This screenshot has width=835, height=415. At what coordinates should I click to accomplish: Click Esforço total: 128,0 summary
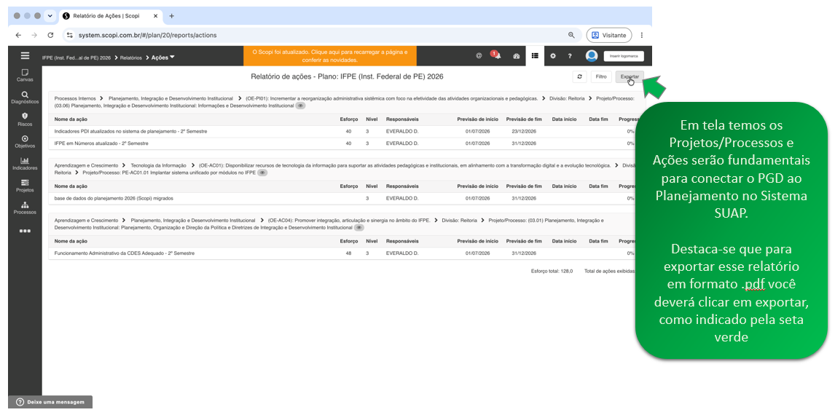[552, 271]
